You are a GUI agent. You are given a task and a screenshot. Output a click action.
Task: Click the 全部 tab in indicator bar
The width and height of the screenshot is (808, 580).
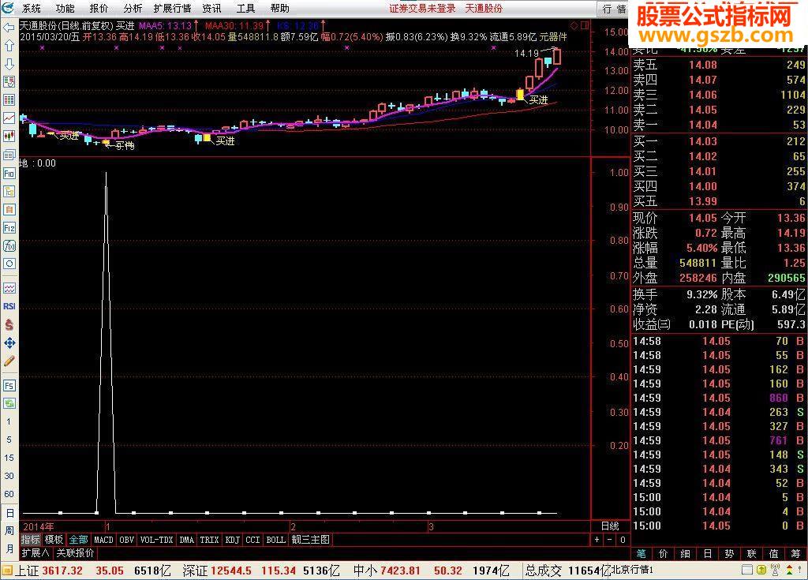click(78, 540)
